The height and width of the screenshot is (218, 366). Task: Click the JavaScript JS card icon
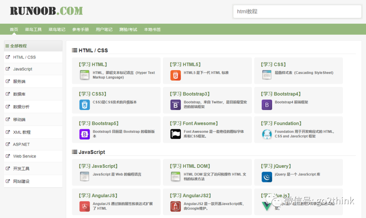point(84,177)
